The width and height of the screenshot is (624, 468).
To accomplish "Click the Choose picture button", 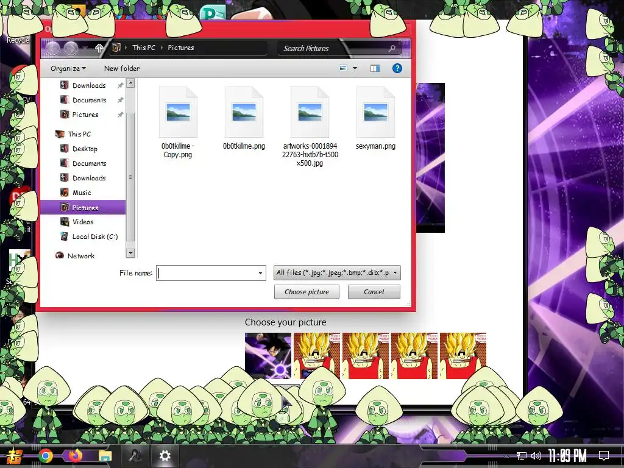I will click(307, 292).
